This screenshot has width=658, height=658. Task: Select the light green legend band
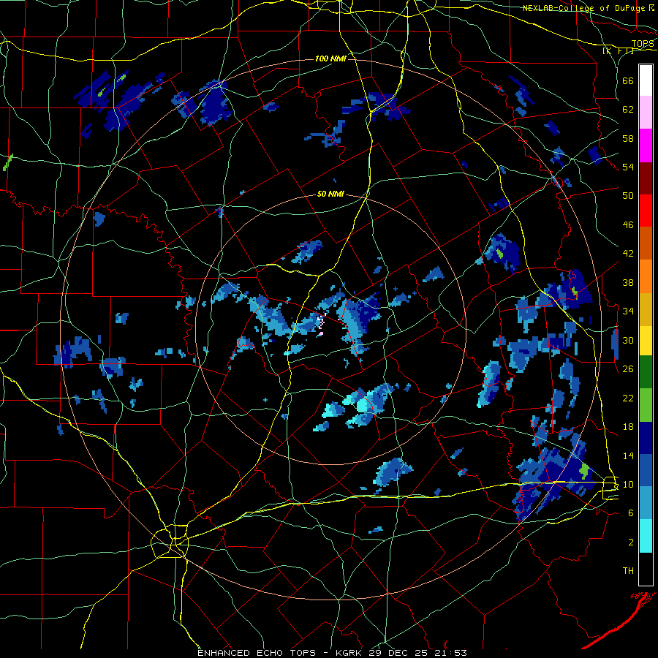tap(646, 405)
